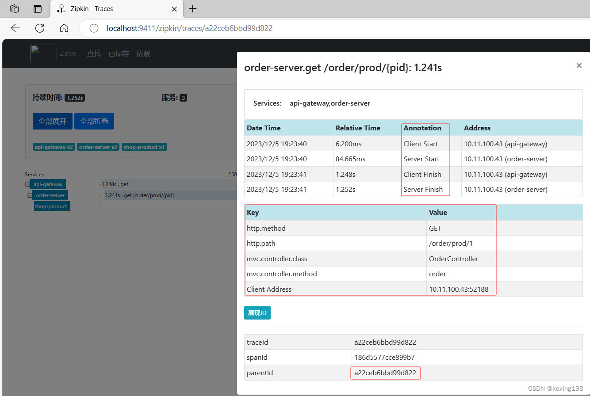The height and width of the screenshot is (396, 590).
Task: Click the Server Finish annotation cell
Action: 431,189
